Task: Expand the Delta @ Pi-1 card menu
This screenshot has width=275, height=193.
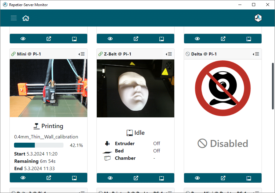Action: pyautogui.click(x=256, y=54)
